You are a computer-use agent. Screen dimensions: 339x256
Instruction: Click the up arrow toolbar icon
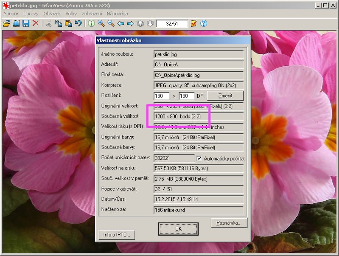(140, 23)
